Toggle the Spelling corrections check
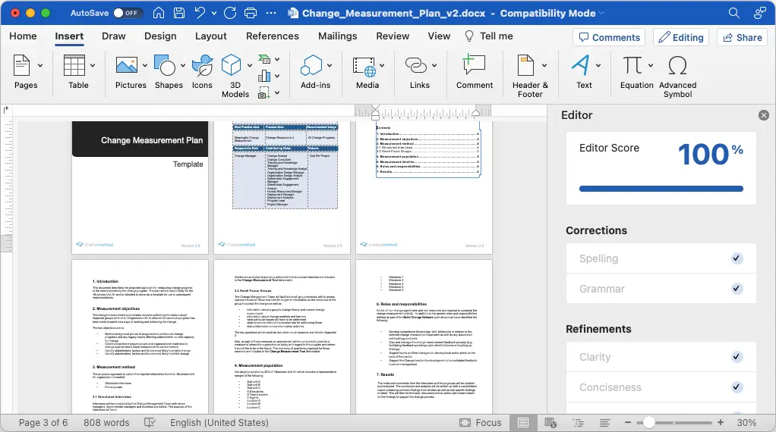Screen dimensions: 776x432 click(737, 258)
